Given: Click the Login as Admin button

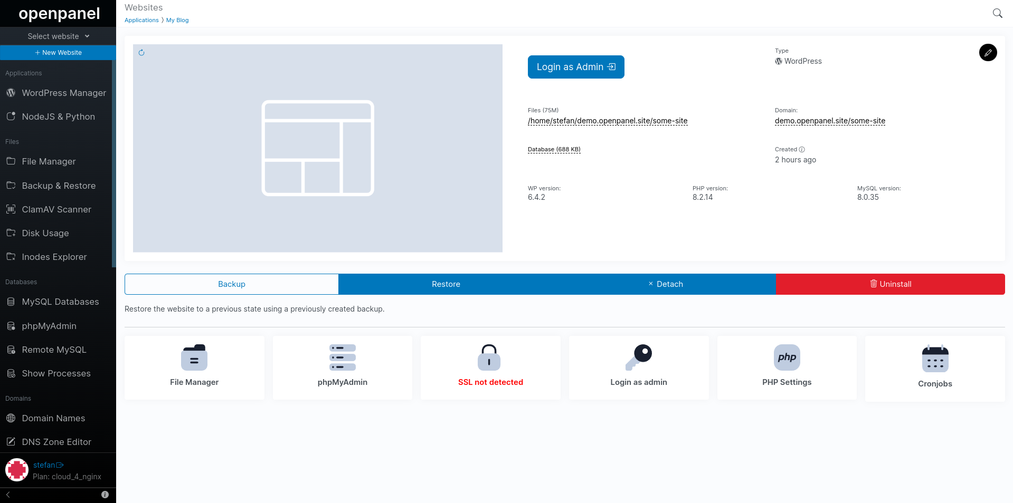Looking at the screenshot, I should (x=576, y=67).
